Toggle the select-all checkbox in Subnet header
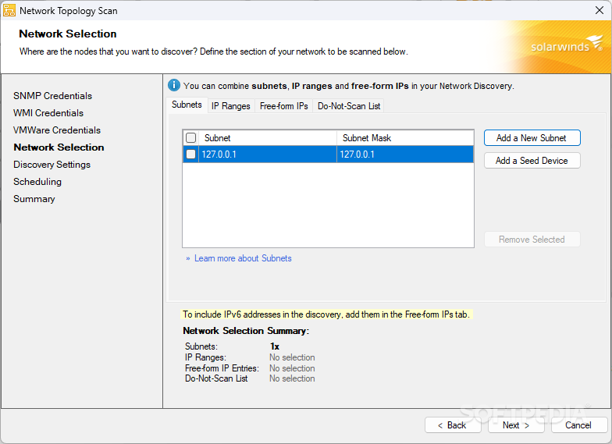The width and height of the screenshot is (612, 444). tap(190, 137)
